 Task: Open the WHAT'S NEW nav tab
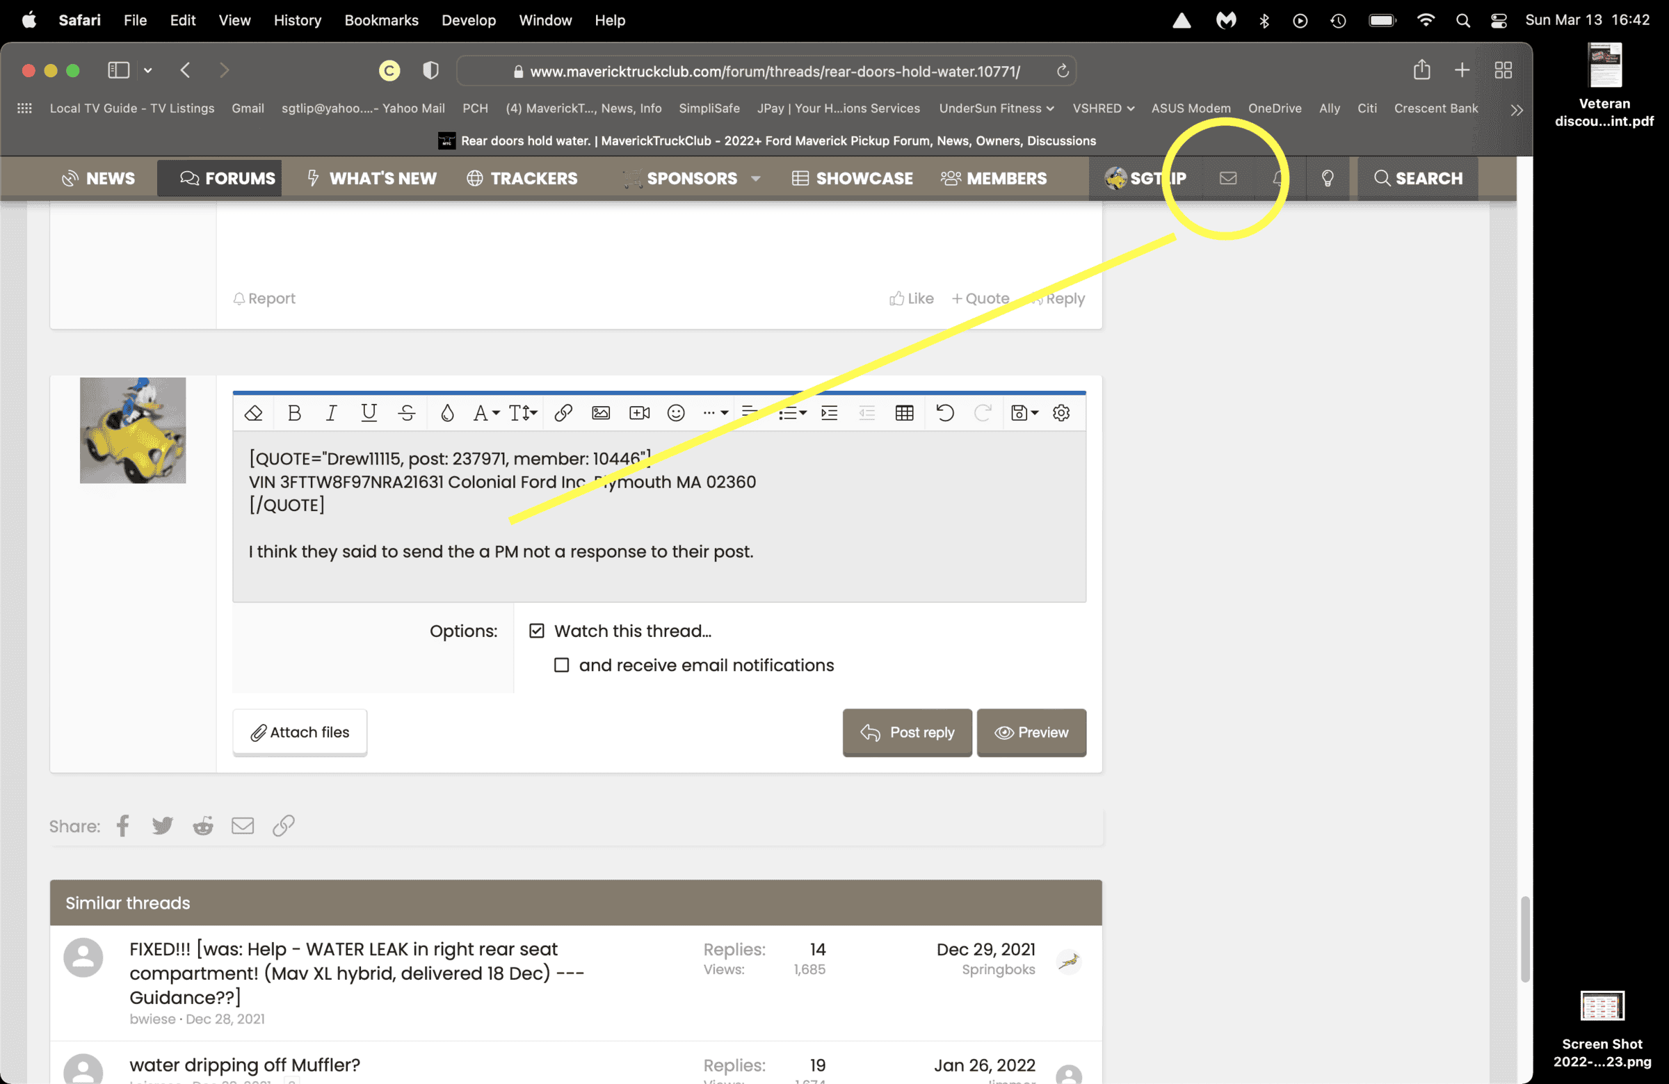[371, 178]
